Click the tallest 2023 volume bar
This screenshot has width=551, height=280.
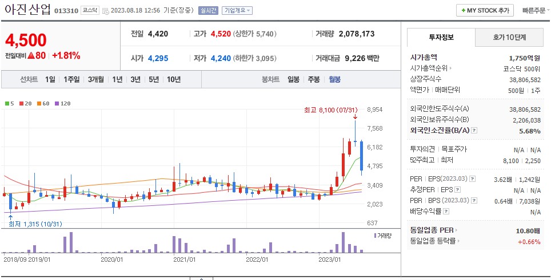click(344, 242)
